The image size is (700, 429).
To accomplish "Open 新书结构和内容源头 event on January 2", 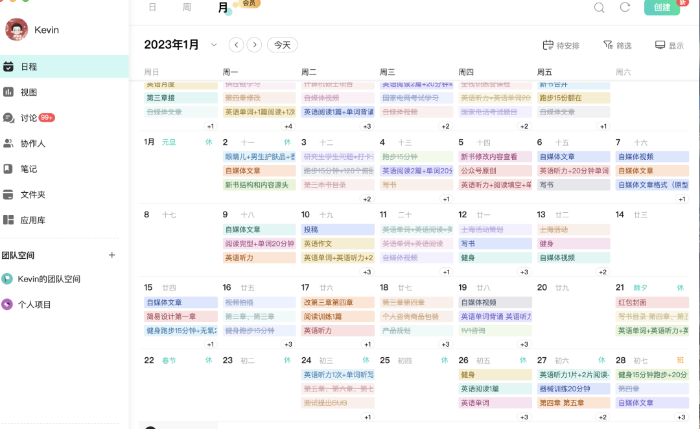I will [x=259, y=185].
